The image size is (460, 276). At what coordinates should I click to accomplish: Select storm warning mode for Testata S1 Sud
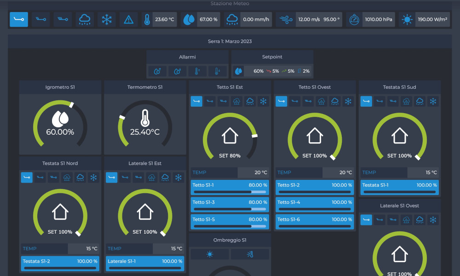(x=406, y=102)
